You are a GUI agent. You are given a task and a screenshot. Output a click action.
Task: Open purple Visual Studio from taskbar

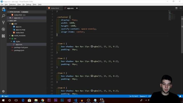[x=69, y=100]
